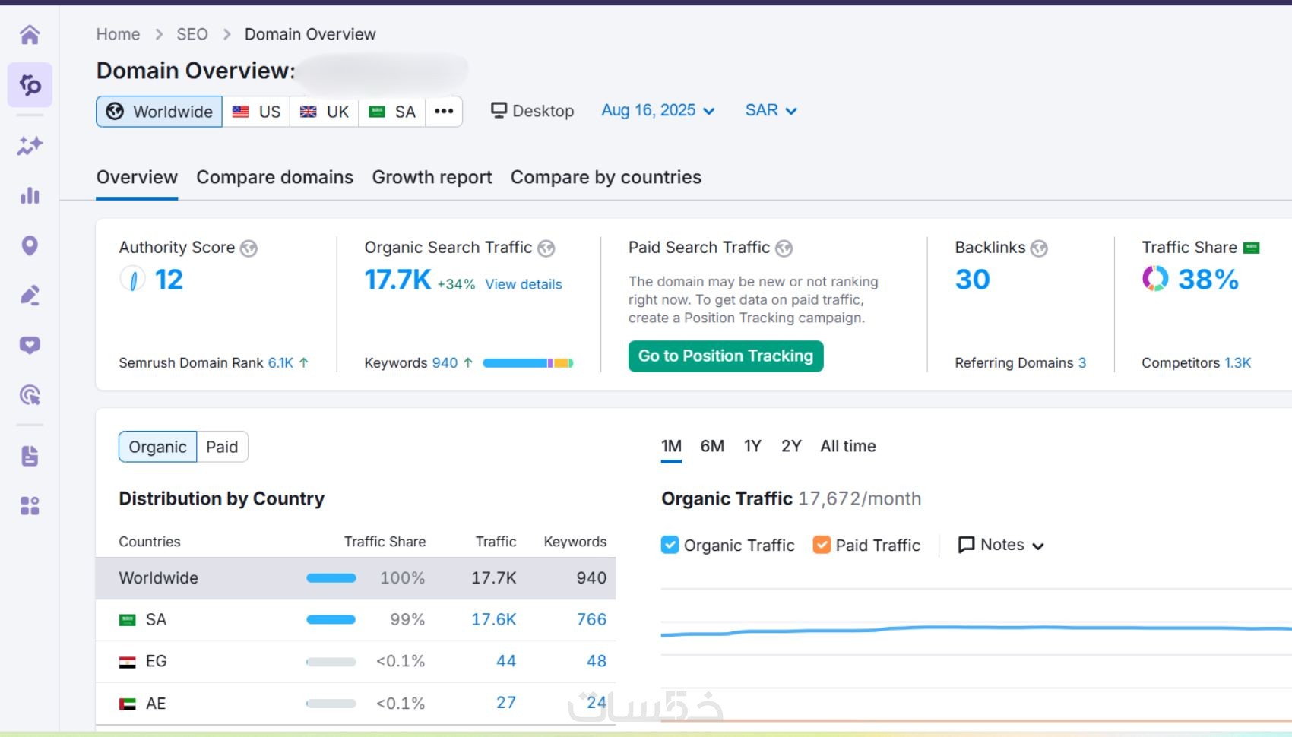Click the Traffic Share 38% value
Screen dimensions: 1292x737
(x=1208, y=280)
